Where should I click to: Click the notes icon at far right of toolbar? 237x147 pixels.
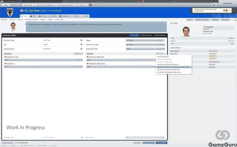[235, 20]
